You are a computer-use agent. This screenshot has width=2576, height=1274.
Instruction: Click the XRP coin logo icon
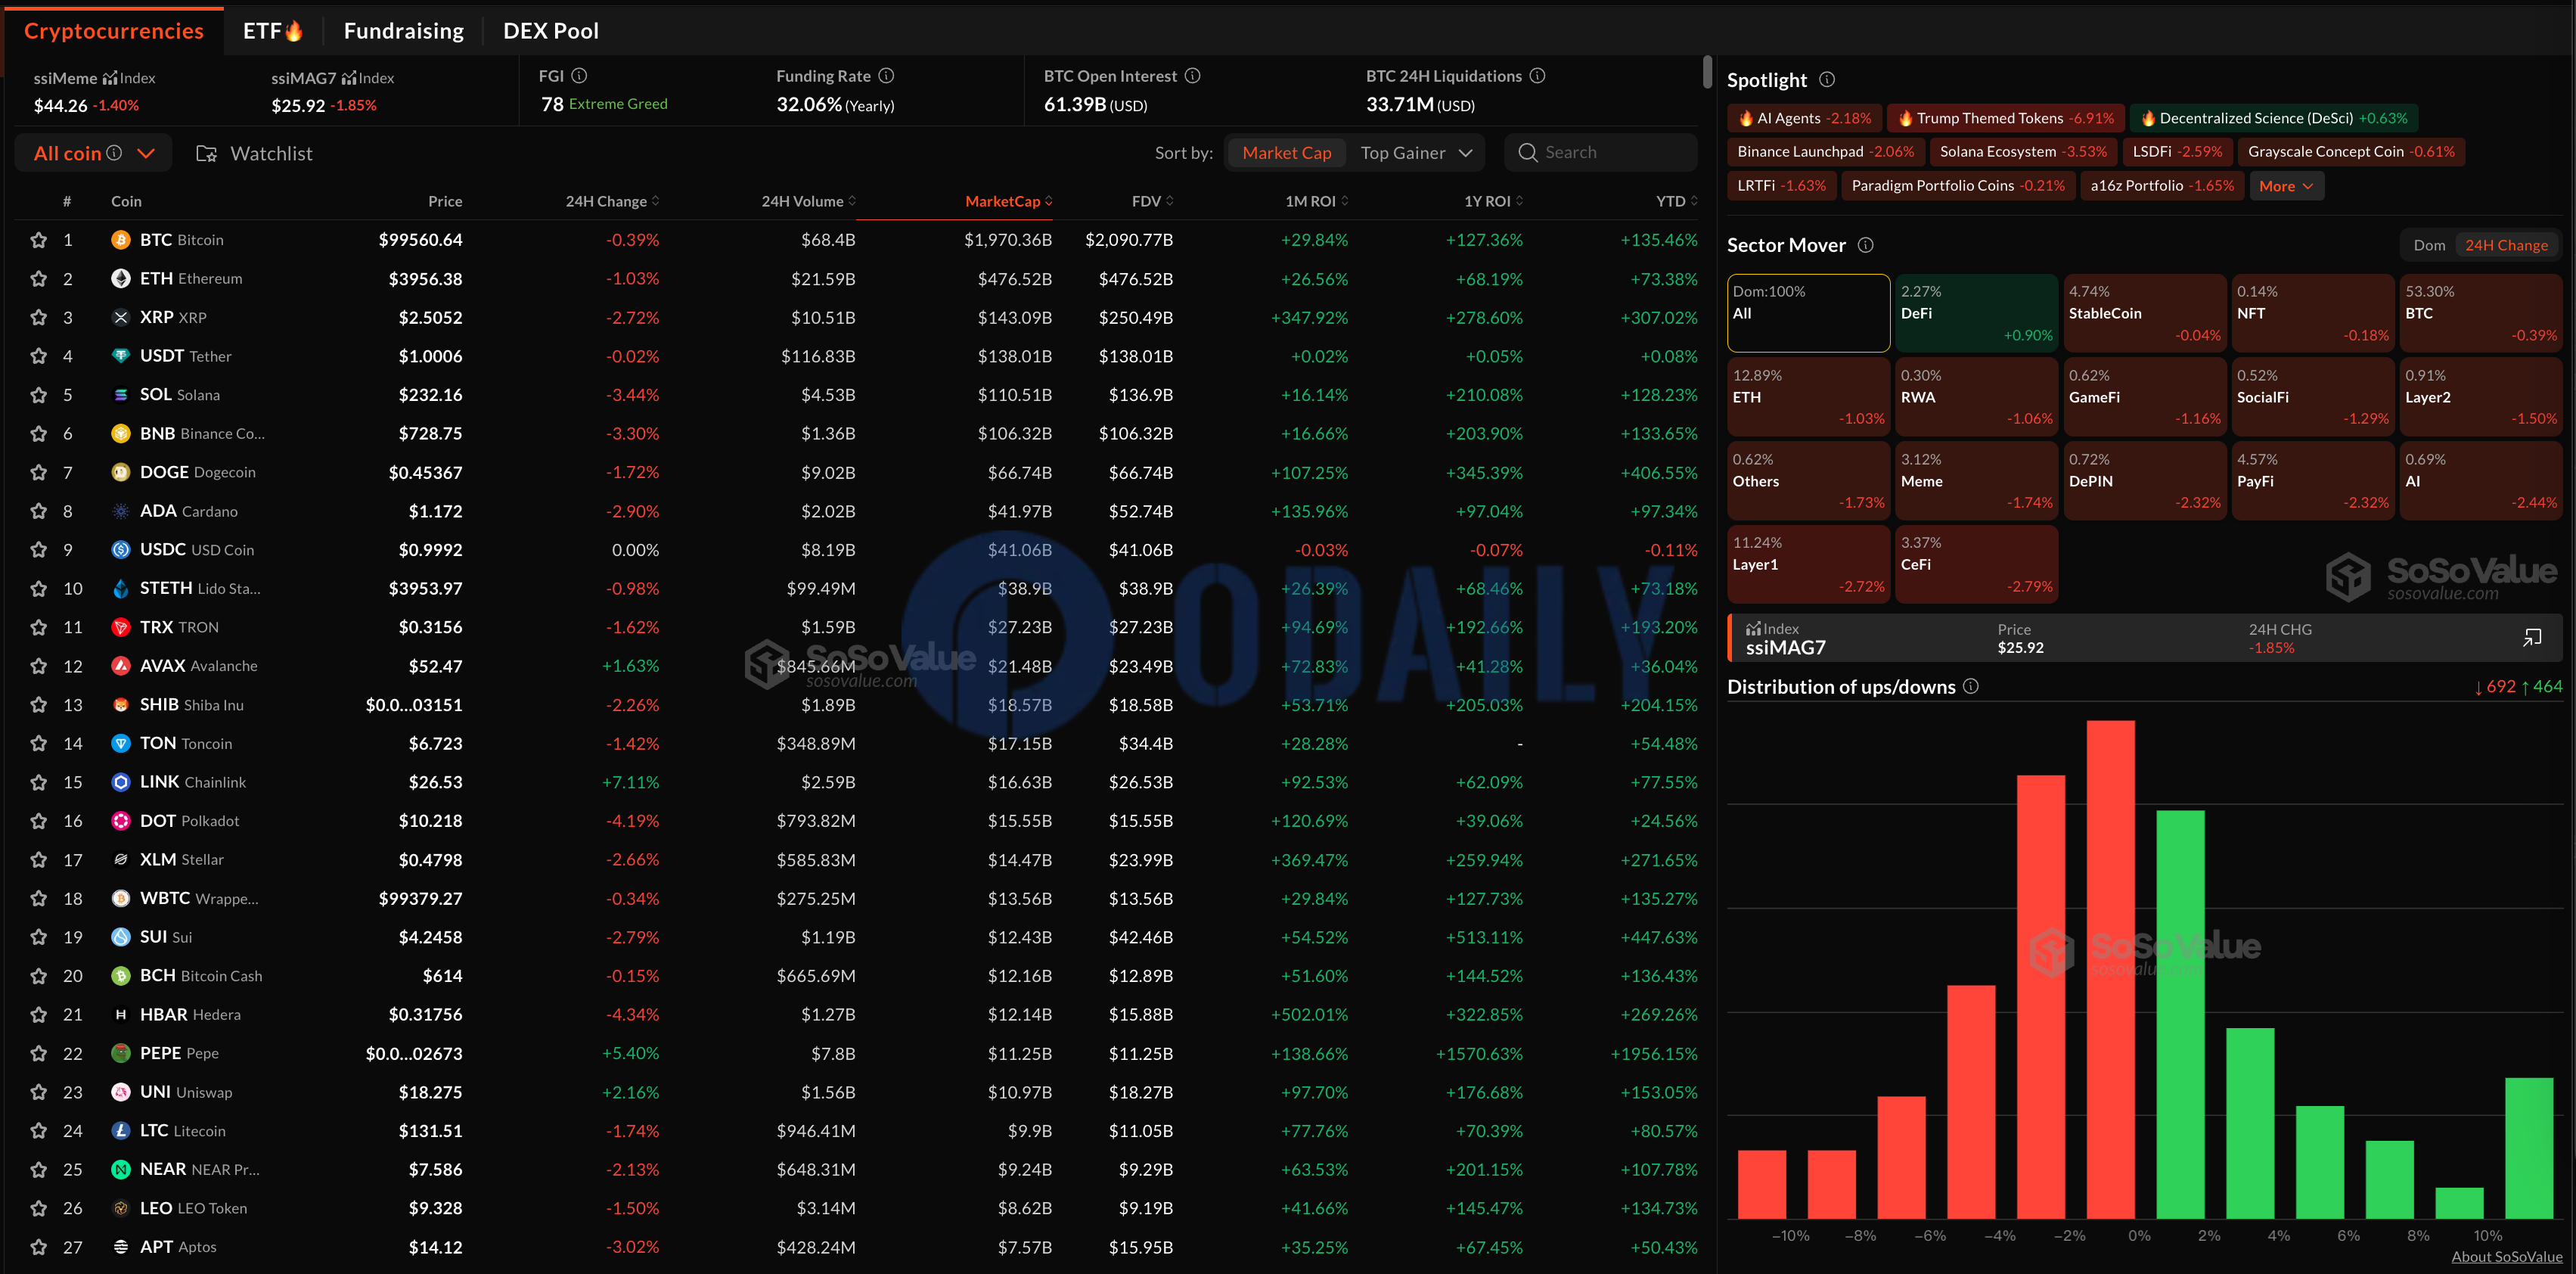pyautogui.click(x=121, y=317)
